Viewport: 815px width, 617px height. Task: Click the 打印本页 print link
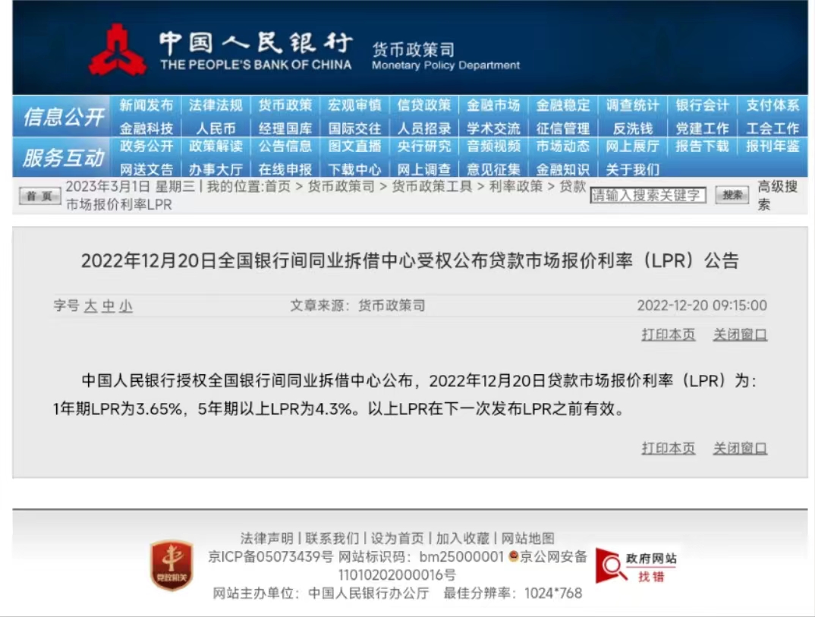pyautogui.click(x=669, y=335)
